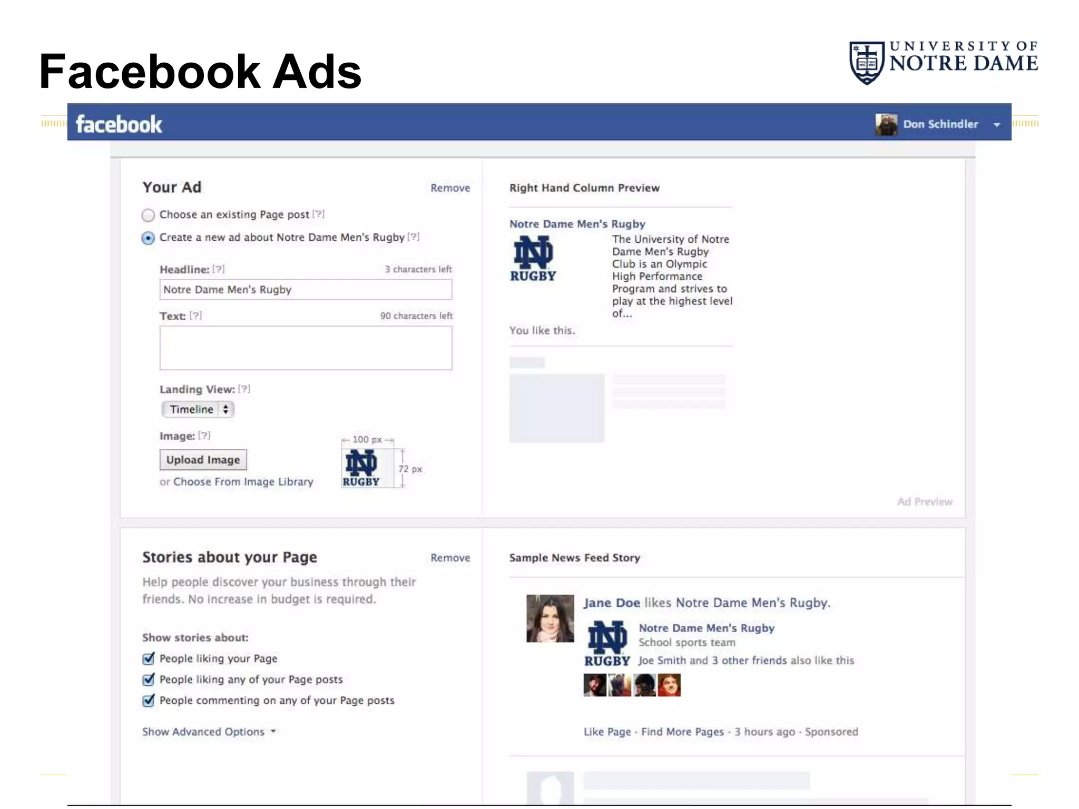This screenshot has height=809, width=1079.
Task: Click the help icon next to Text label
Action: [x=195, y=315]
